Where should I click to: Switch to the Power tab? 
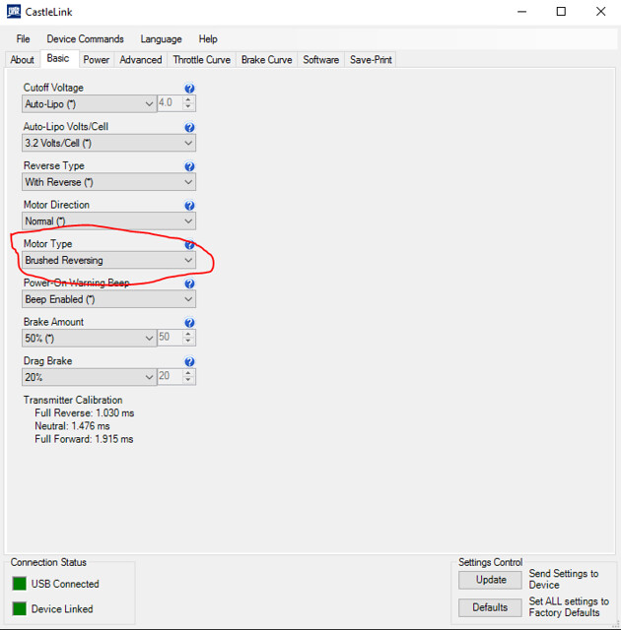97,59
